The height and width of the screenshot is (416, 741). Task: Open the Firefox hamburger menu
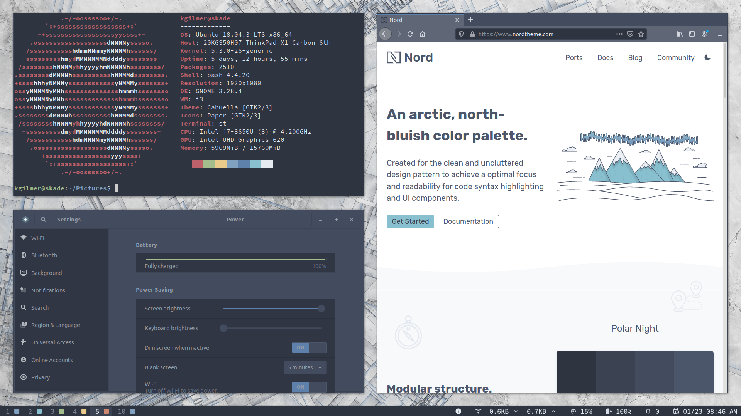pyautogui.click(x=720, y=34)
